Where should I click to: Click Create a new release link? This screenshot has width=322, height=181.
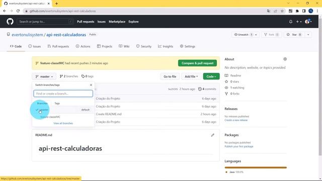[236, 120]
